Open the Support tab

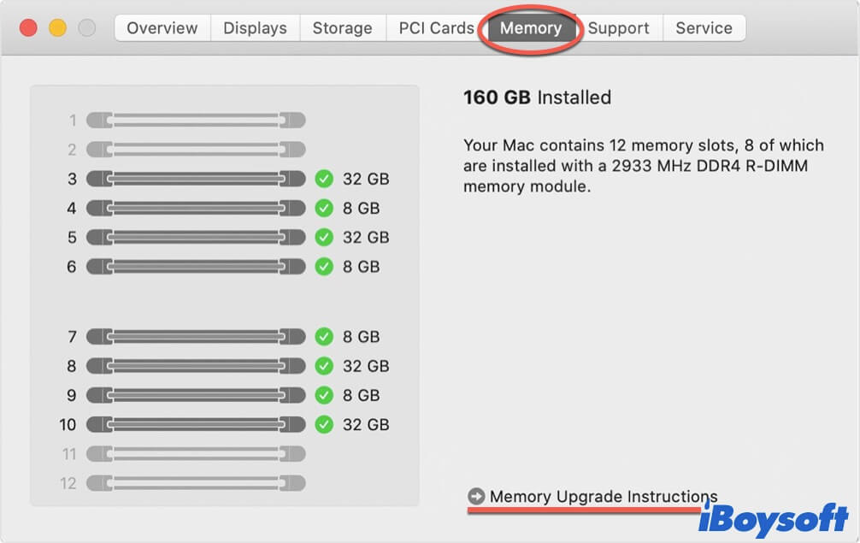pyautogui.click(x=618, y=28)
